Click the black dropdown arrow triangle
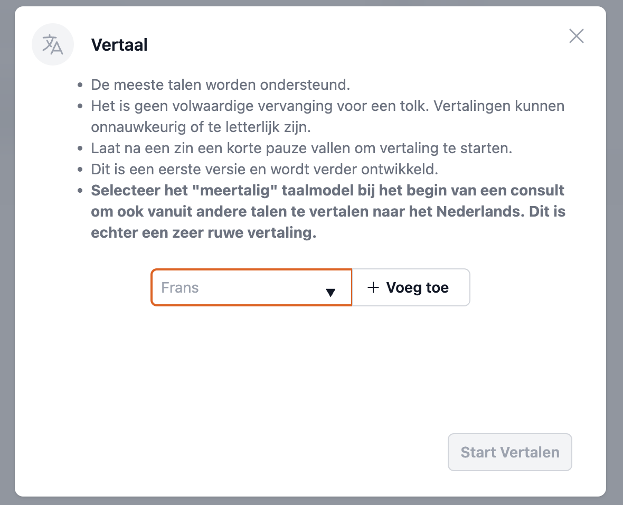Screen dimensions: 623x505 tap(331, 293)
